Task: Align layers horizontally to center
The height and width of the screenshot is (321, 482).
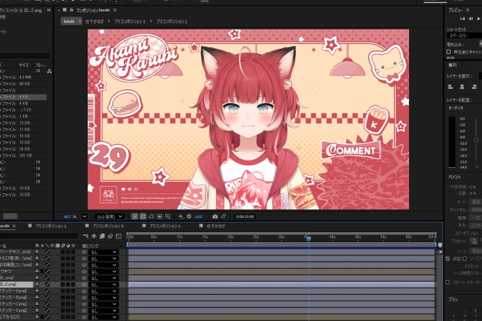Action: coord(462,87)
